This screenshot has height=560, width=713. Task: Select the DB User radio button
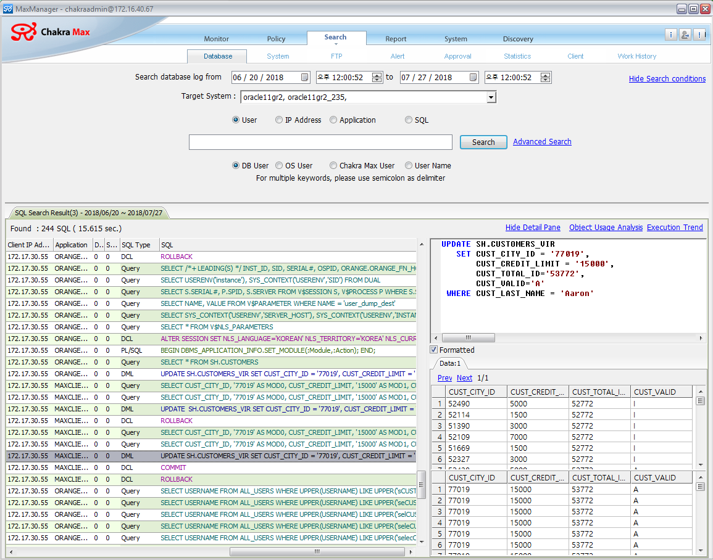pyautogui.click(x=236, y=165)
